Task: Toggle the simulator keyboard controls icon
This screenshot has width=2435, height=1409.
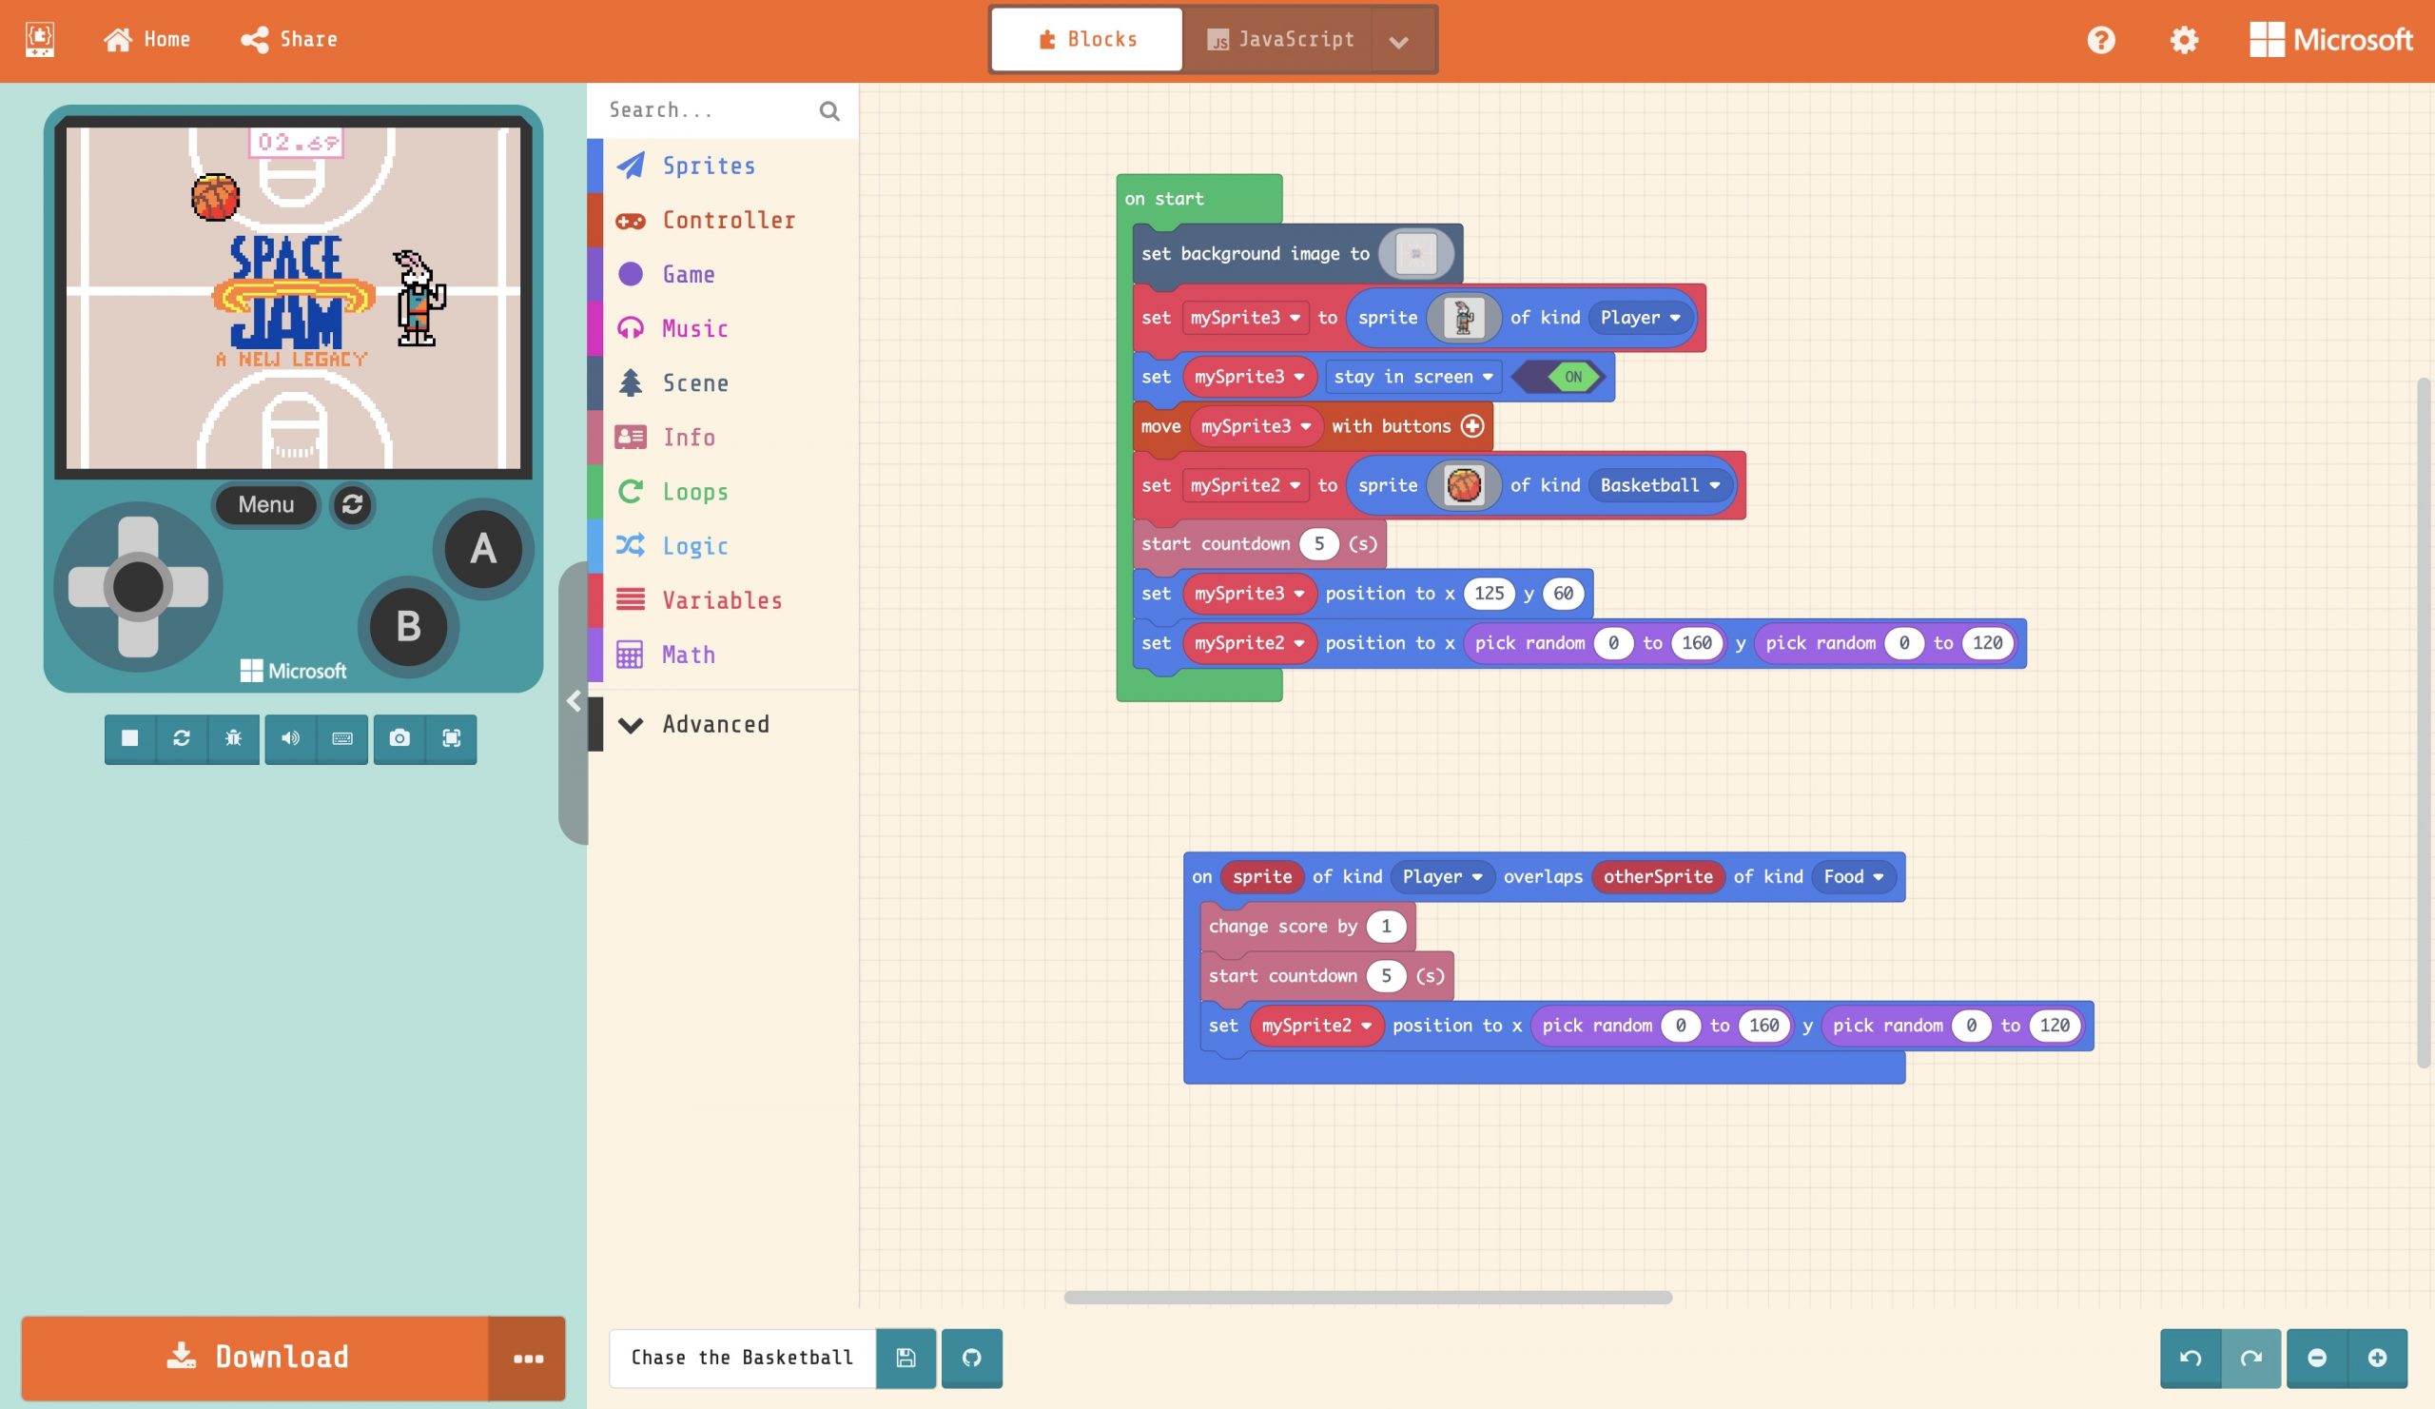Action: pos(342,738)
